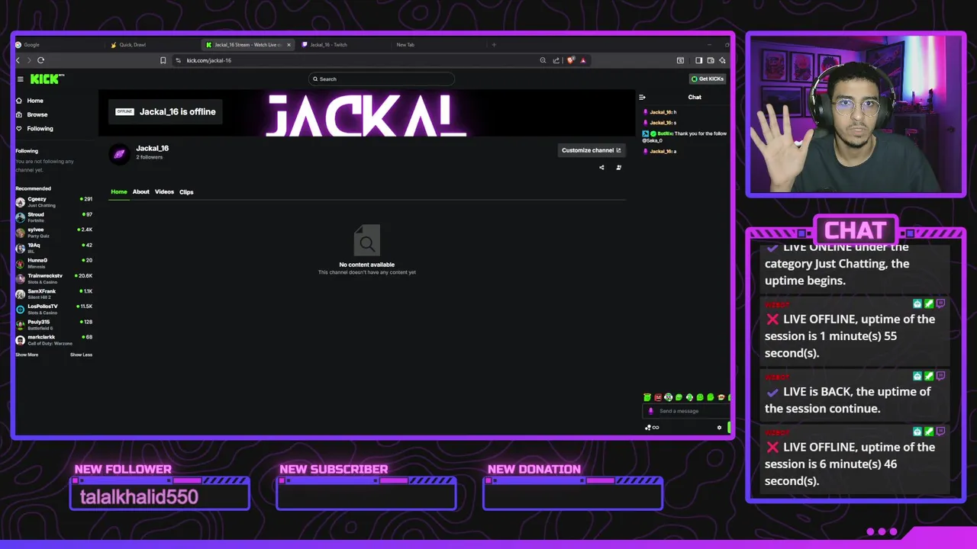This screenshot has width=977, height=549.
Task: Collapse the chat panel with the arrow icon
Action: (642, 97)
